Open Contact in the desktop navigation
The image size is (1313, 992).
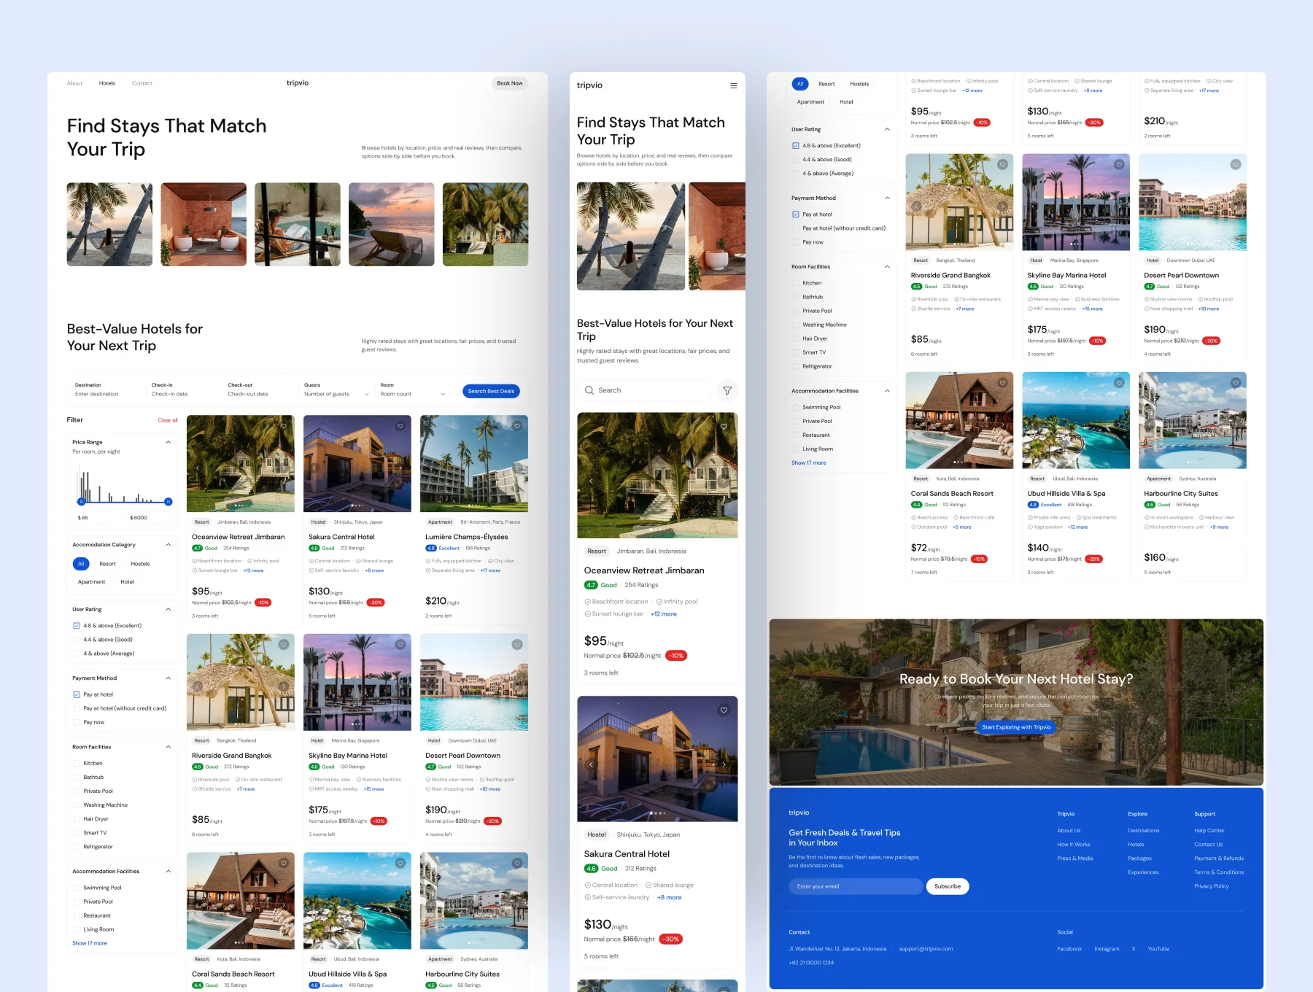click(142, 83)
